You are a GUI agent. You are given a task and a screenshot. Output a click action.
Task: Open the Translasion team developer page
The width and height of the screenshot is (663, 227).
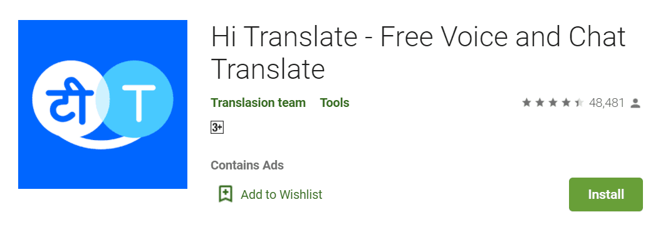click(258, 103)
